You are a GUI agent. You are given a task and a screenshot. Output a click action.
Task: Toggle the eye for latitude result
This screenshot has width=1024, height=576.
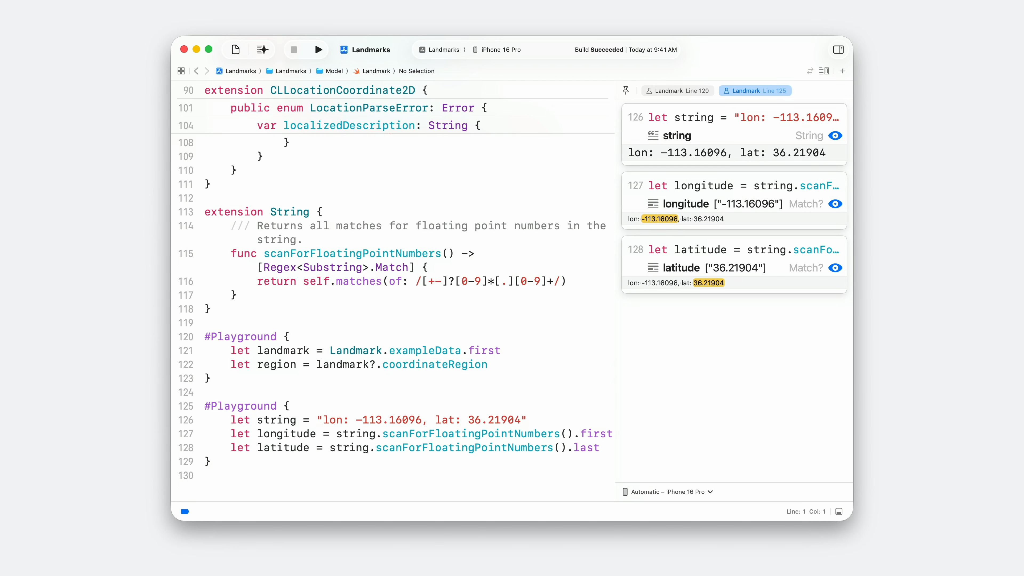tap(835, 268)
